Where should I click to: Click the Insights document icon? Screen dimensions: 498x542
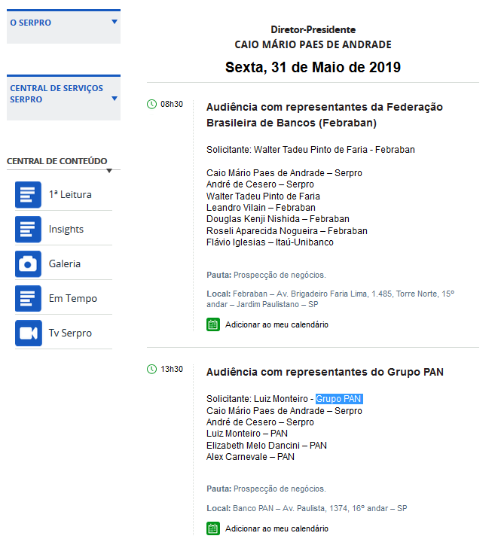[28, 229]
